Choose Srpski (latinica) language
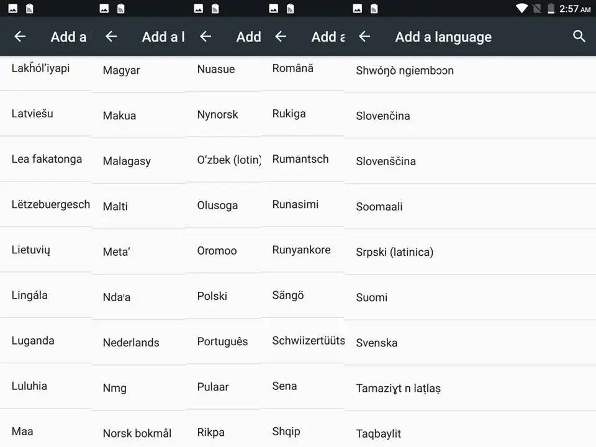 coord(394,252)
